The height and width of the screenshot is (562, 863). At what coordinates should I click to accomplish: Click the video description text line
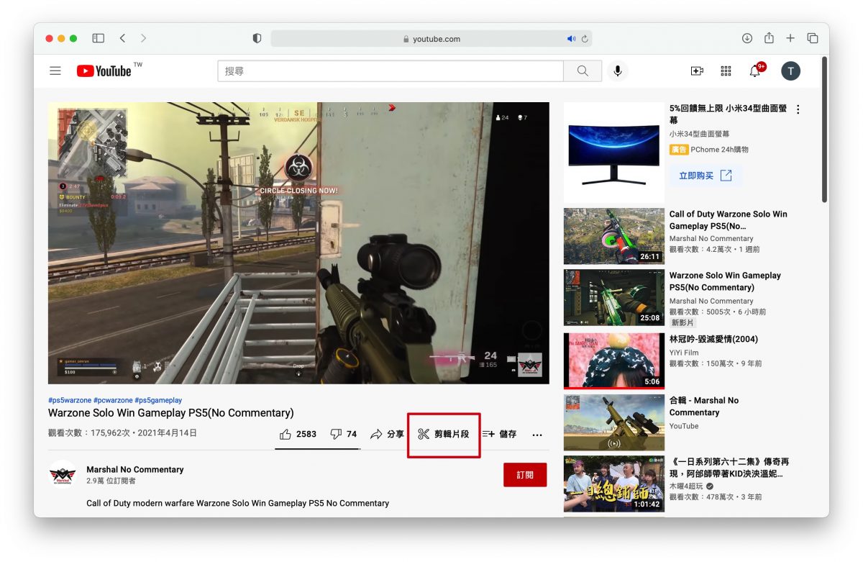pyautogui.click(x=237, y=503)
